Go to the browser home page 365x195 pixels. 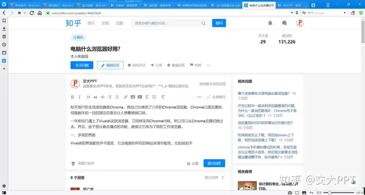[x=40, y=13]
